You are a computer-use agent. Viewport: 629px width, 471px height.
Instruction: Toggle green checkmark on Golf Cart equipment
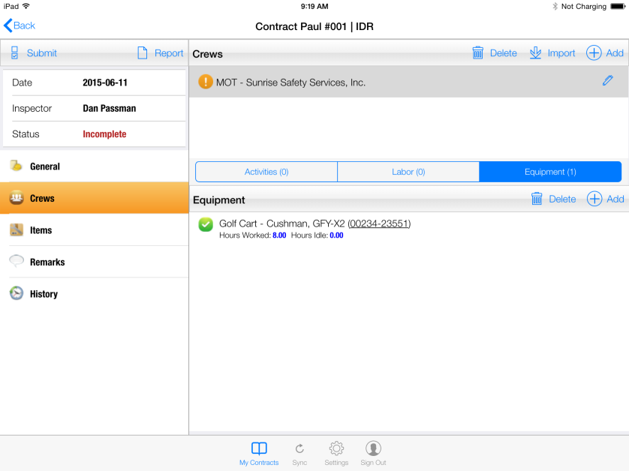[206, 224]
